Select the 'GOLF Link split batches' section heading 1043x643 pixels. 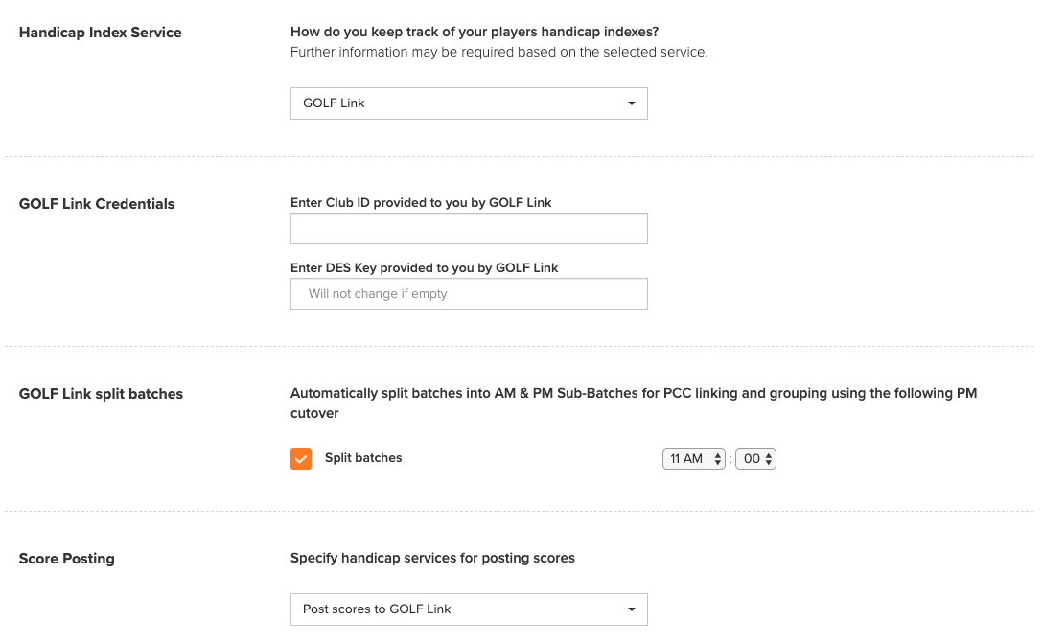point(101,394)
